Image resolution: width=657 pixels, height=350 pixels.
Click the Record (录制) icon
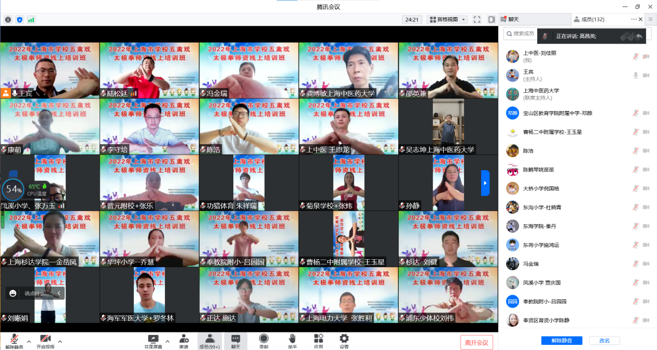tap(263, 339)
